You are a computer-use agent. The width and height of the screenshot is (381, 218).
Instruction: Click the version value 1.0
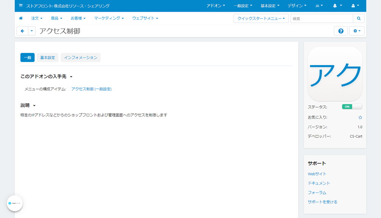pos(360,127)
